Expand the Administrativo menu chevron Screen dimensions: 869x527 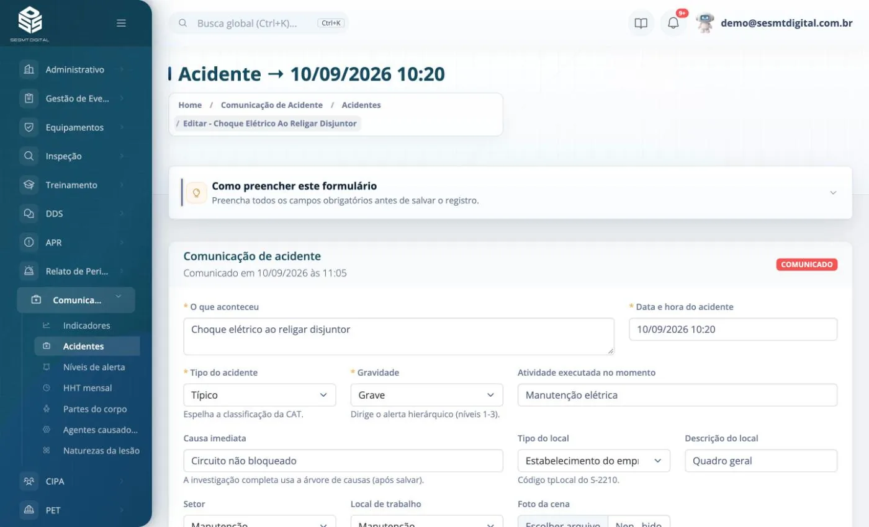click(x=122, y=69)
